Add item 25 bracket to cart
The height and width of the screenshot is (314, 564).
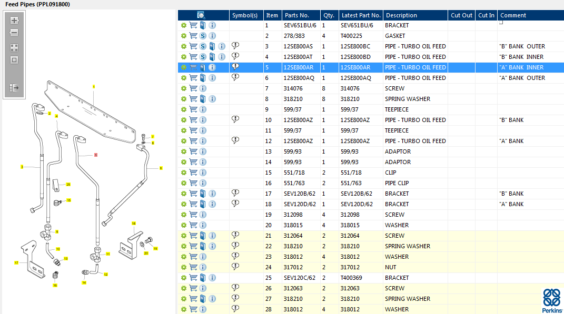click(193, 278)
